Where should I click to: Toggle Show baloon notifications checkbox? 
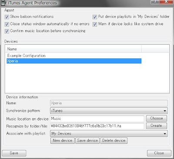pos(7,17)
